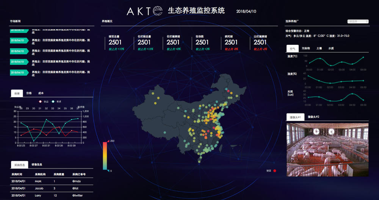Image resolution: width=379 pixels, height=200 pixels.
Task: Click the 温度(℃) chart label
Action: 292,57
